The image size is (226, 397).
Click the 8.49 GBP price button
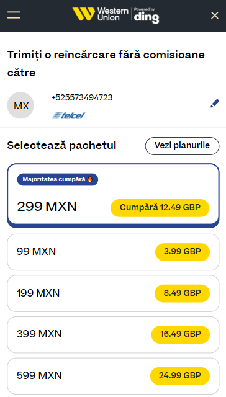[182, 293]
